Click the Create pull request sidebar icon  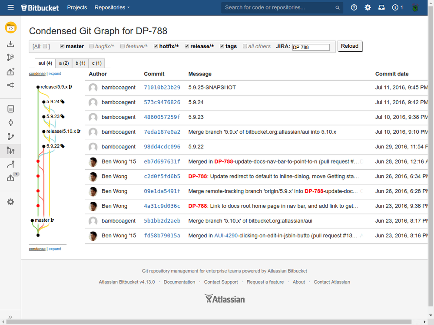10,72
